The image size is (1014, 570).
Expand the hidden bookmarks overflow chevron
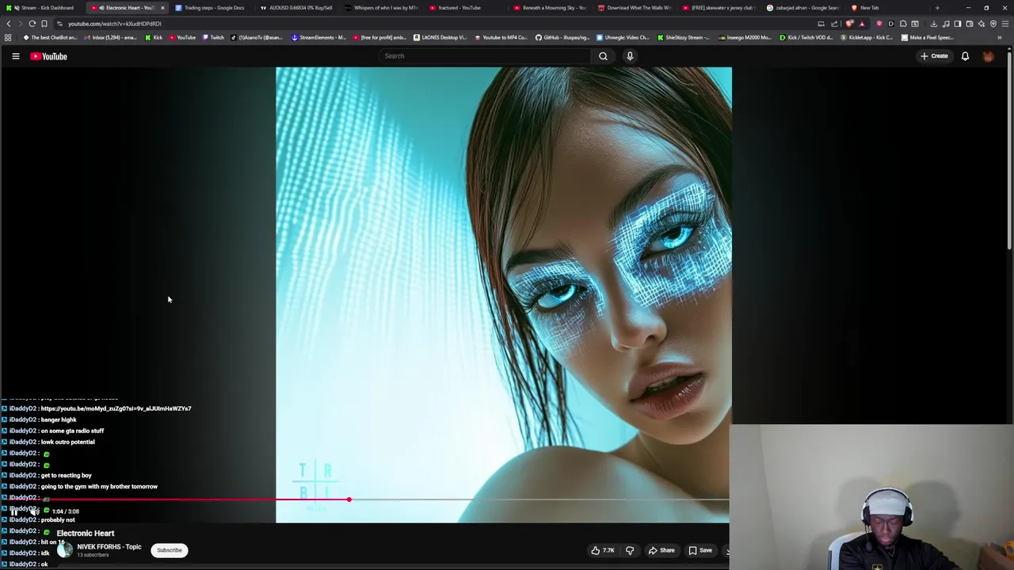pyautogui.click(x=999, y=37)
